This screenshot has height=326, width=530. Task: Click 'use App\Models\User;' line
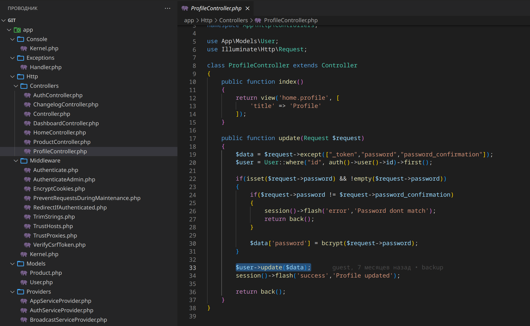243,41
